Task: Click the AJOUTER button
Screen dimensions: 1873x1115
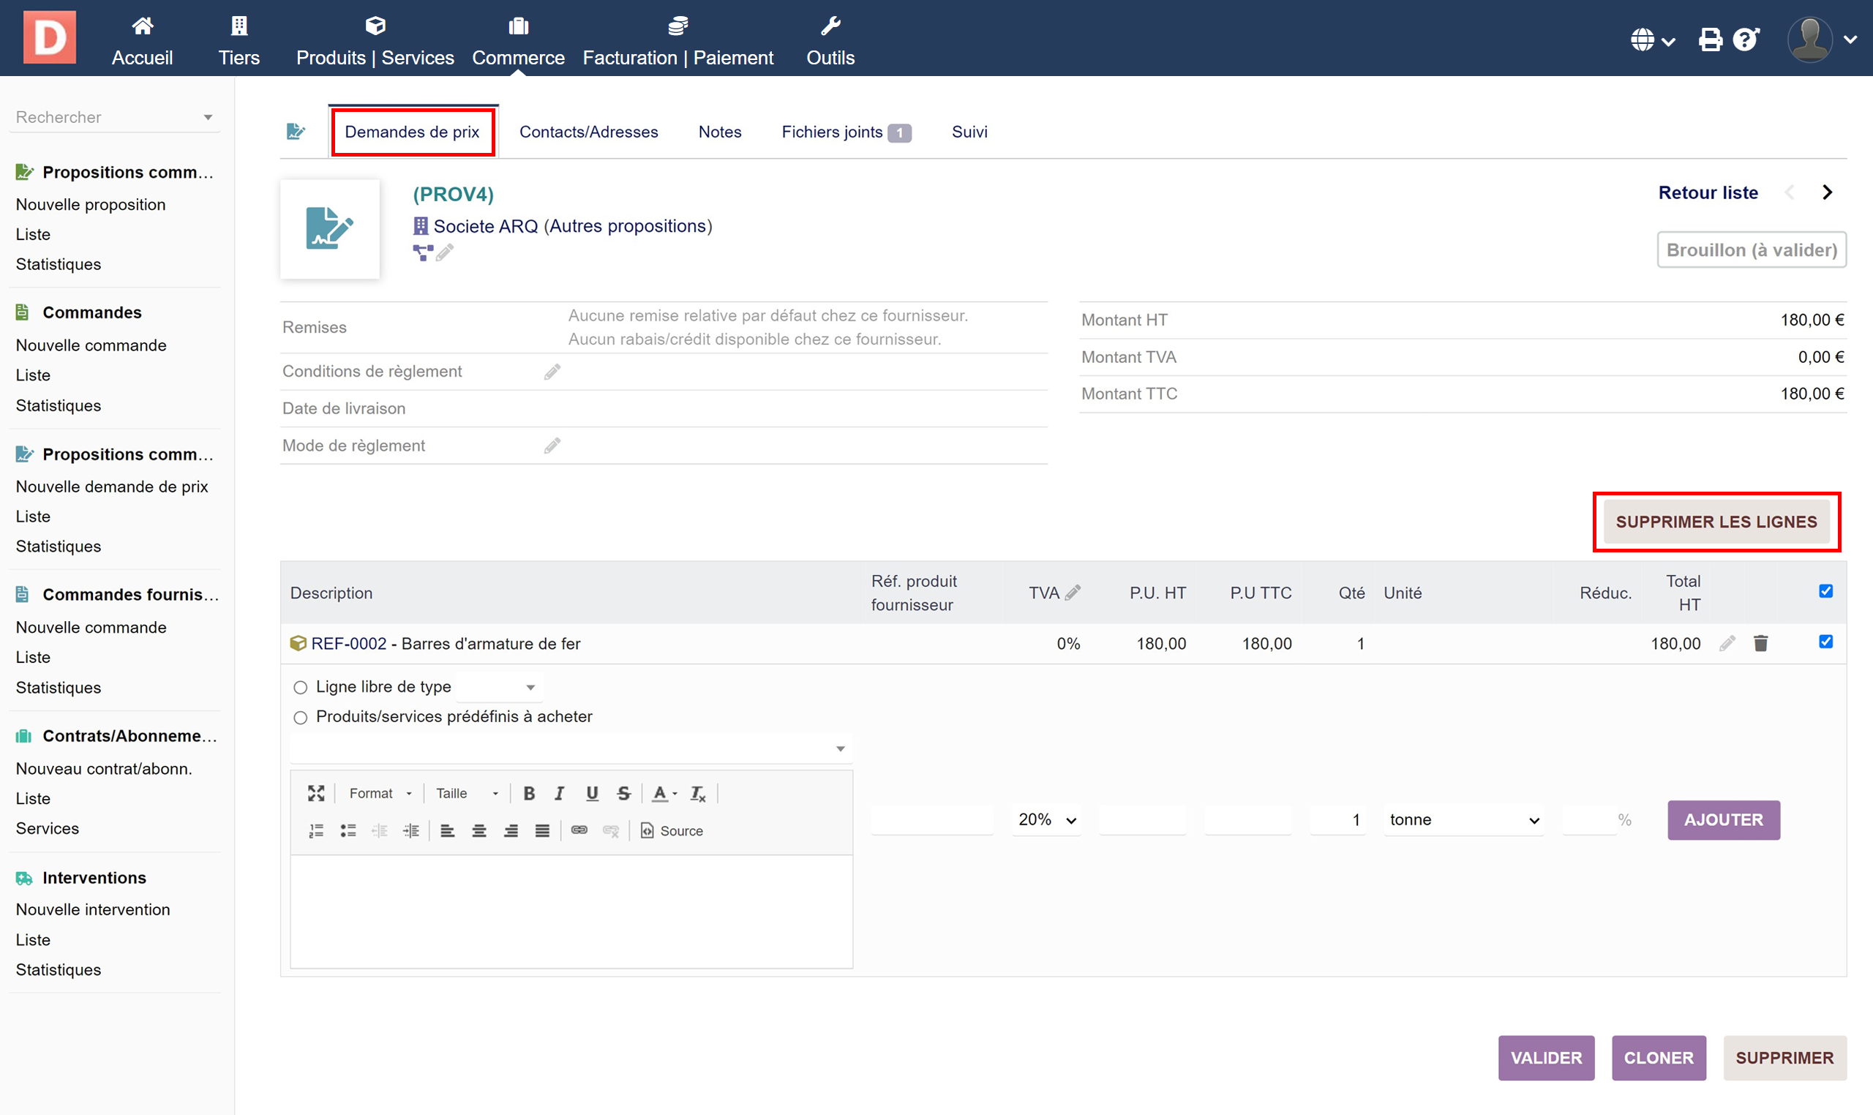Action: (x=1723, y=819)
